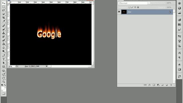Toggle lock all in Layers panel
This screenshot has height=103, width=183.
click(x=138, y=7)
